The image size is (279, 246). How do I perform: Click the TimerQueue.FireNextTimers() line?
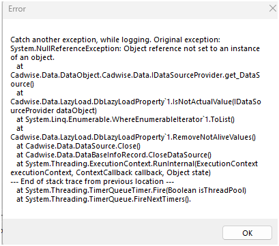click(x=104, y=199)
